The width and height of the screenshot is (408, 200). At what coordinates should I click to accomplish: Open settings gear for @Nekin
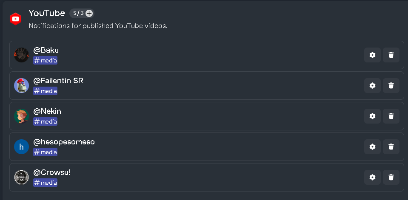(x=372, y=116)
